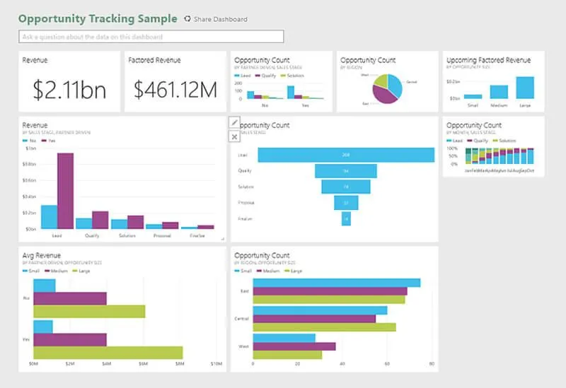Click the blue East bar in regional chart
Viewport: 566px width, 388px height.
pos(337,283)
